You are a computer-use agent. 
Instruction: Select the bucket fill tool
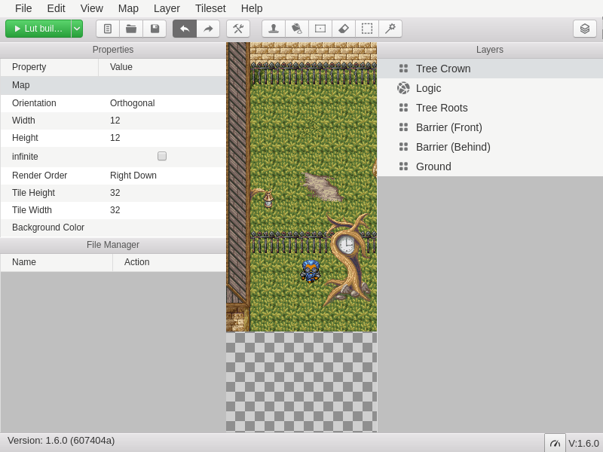click(297, 29)
